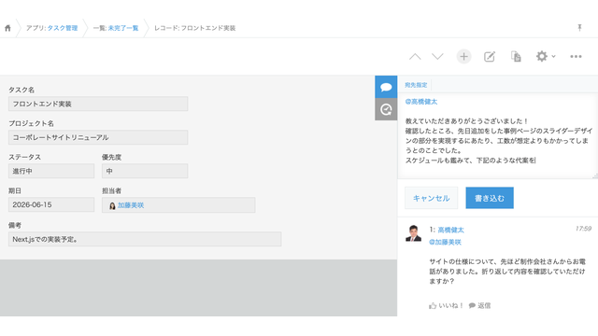The height and width of the screenshot is (336, 598).
Task: Open assignee 加藤美咲 user link
Action: 131,205
